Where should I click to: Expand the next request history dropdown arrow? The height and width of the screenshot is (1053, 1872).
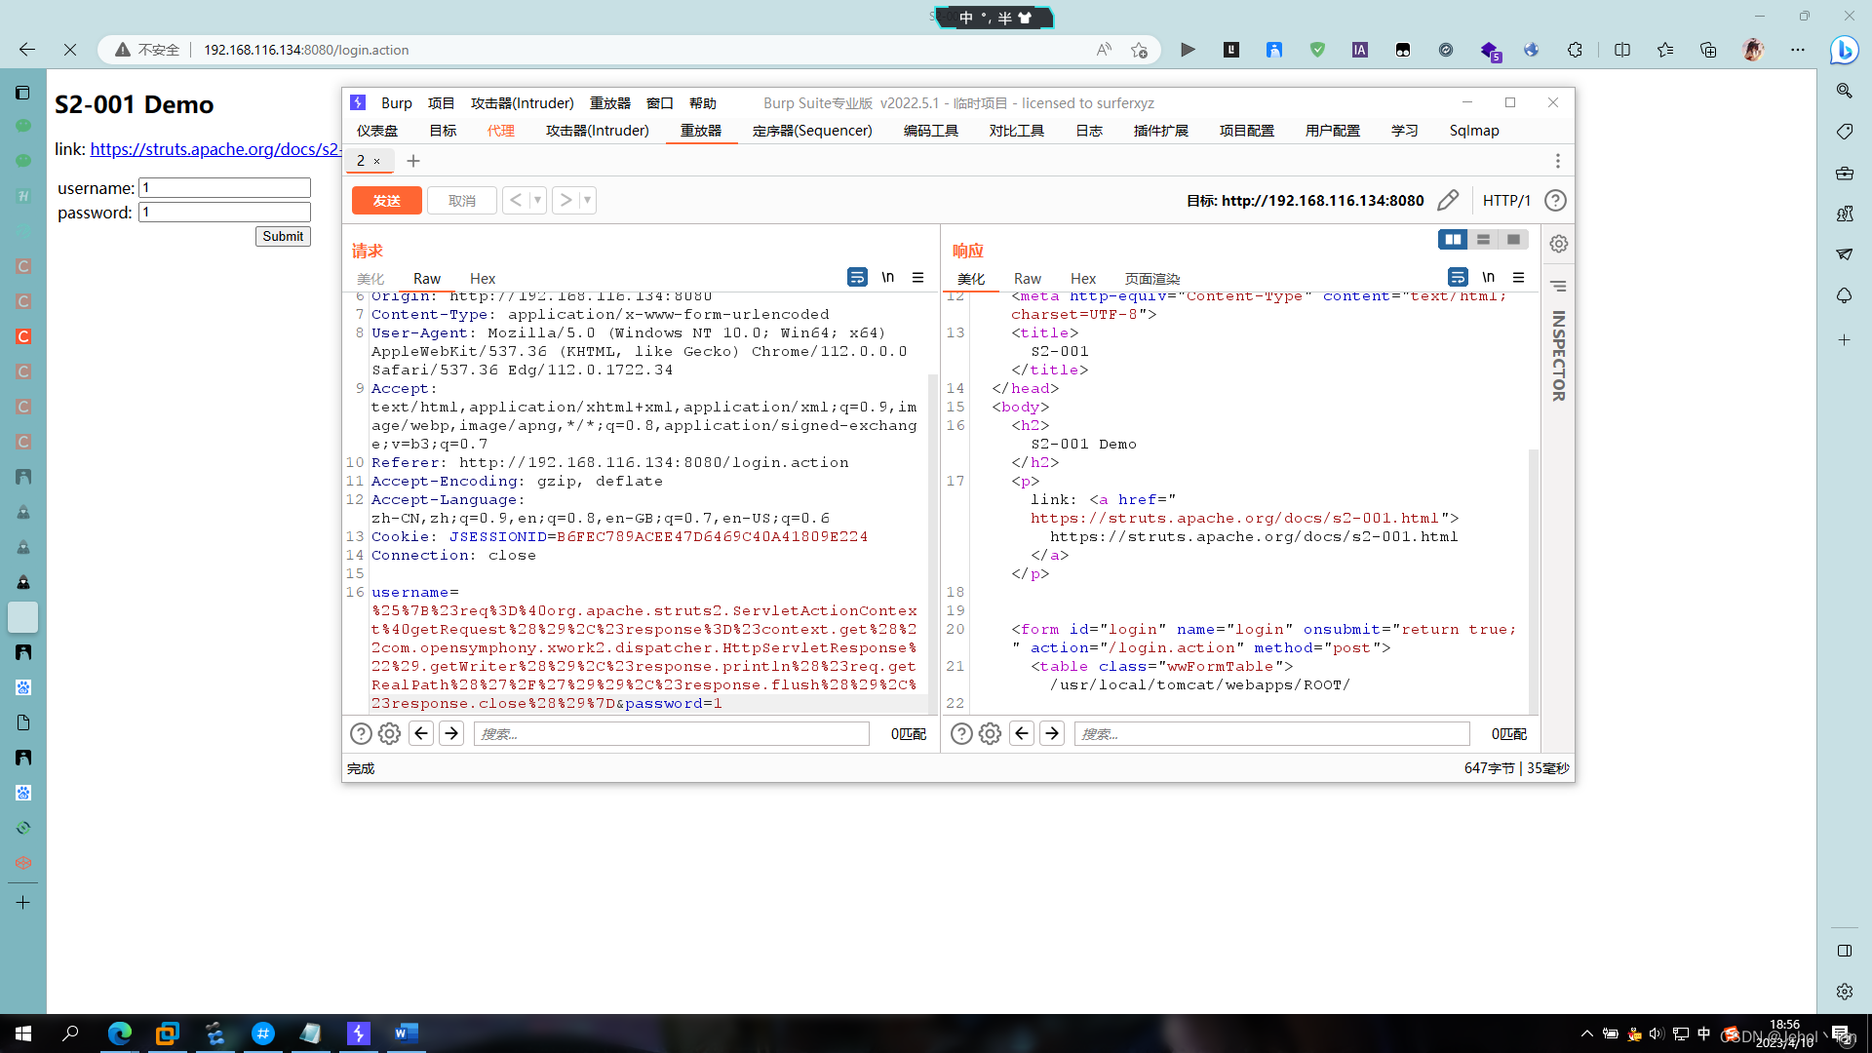point(587,200)
